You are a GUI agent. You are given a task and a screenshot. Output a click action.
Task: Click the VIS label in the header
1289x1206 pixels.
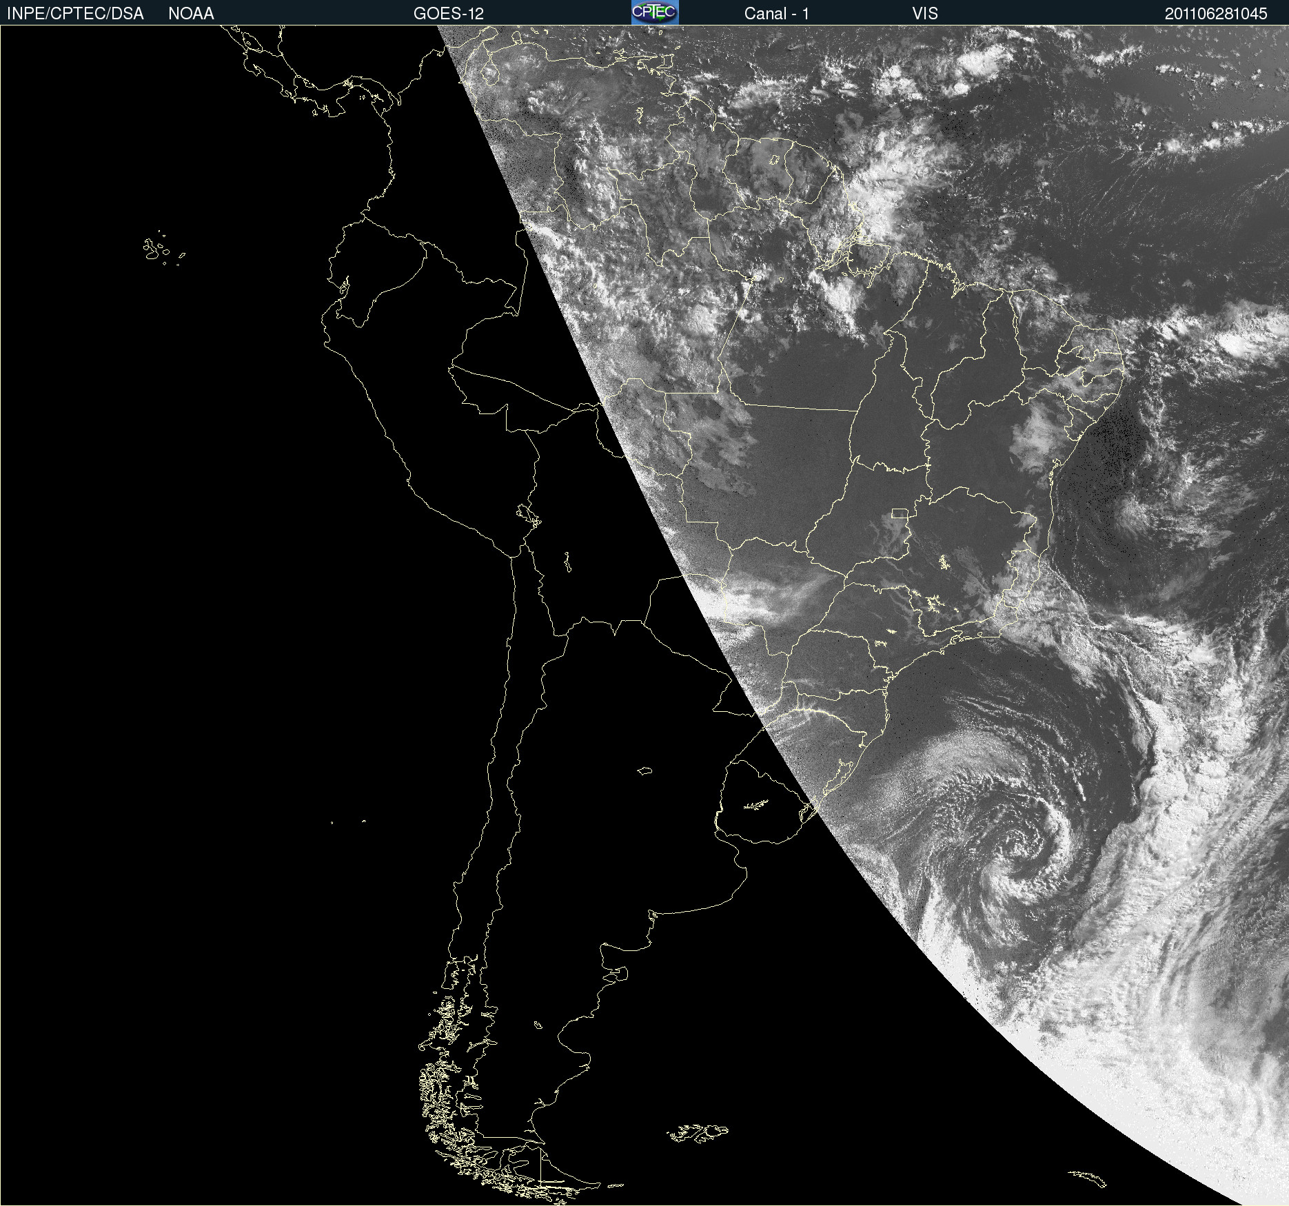(925, 14)
